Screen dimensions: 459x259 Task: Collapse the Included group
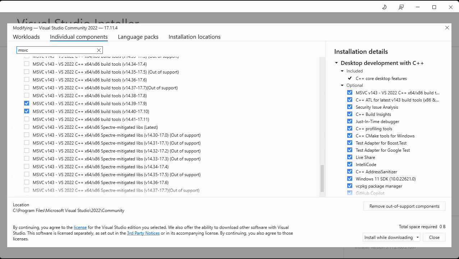coord(343,71)
